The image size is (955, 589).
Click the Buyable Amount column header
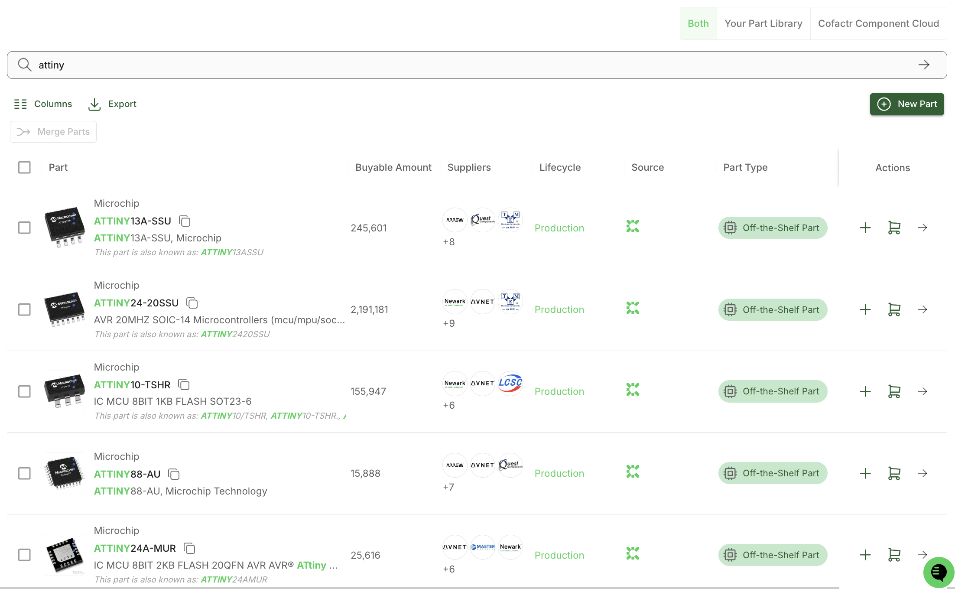(x=393, y=167)
